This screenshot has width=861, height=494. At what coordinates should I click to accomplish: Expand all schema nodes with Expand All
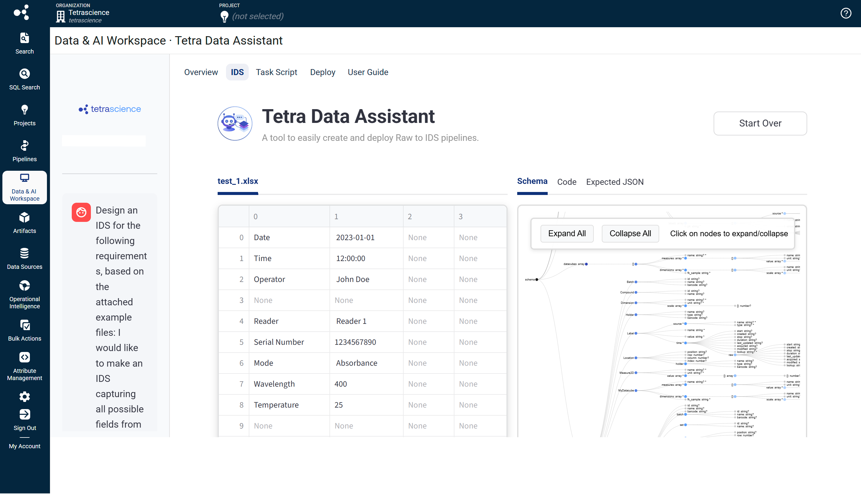point(567,234)
